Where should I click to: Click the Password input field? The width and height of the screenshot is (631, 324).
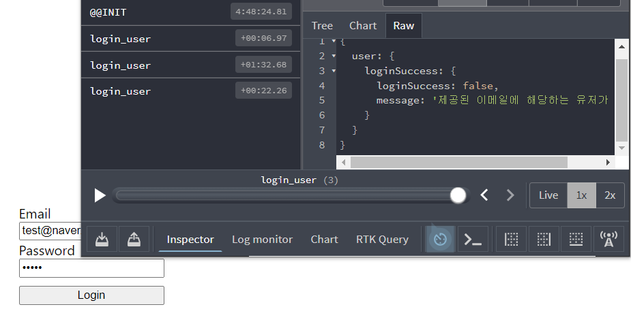pyautogui.click(x=92, y=268)
